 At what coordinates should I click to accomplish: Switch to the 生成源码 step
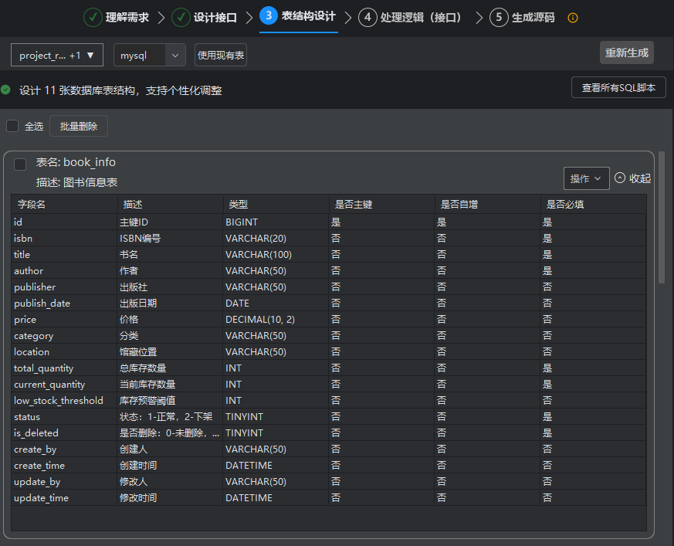pos(533,17)
